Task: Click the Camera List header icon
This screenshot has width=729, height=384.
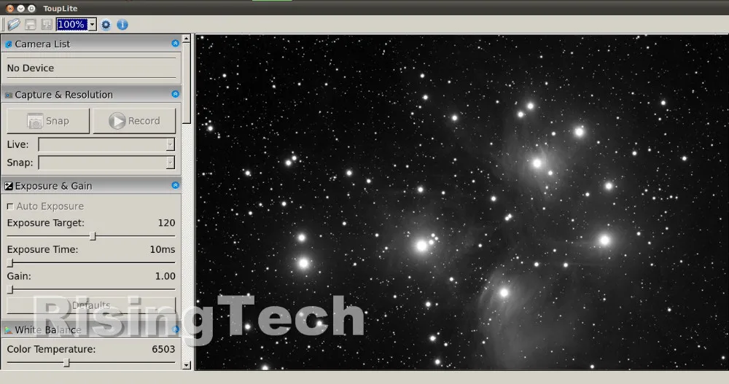Action: pyautogui.click(x=8, y=44)
